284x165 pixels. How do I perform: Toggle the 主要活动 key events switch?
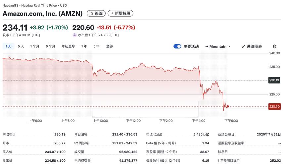[177, 47]
